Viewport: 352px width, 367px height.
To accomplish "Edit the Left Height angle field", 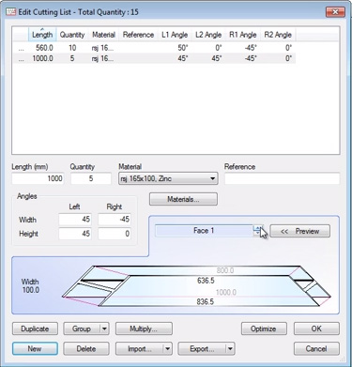I will tap(75, 234).
